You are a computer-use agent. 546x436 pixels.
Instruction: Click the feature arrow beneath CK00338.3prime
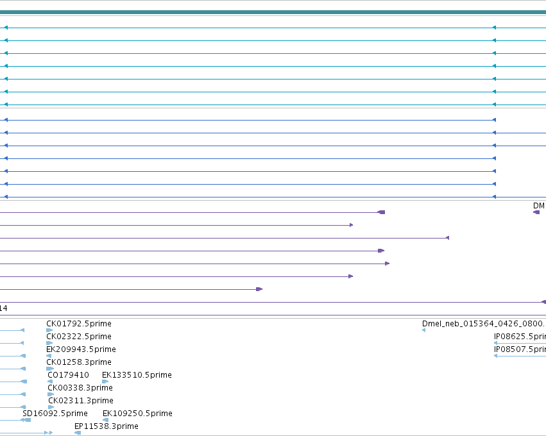(x=51, y=394)
